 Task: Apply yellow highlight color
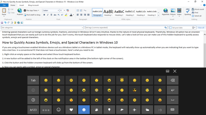click(66, 15)
